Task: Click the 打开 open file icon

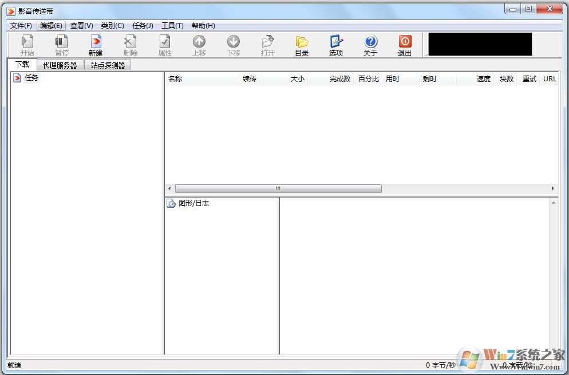Action: 267,45
